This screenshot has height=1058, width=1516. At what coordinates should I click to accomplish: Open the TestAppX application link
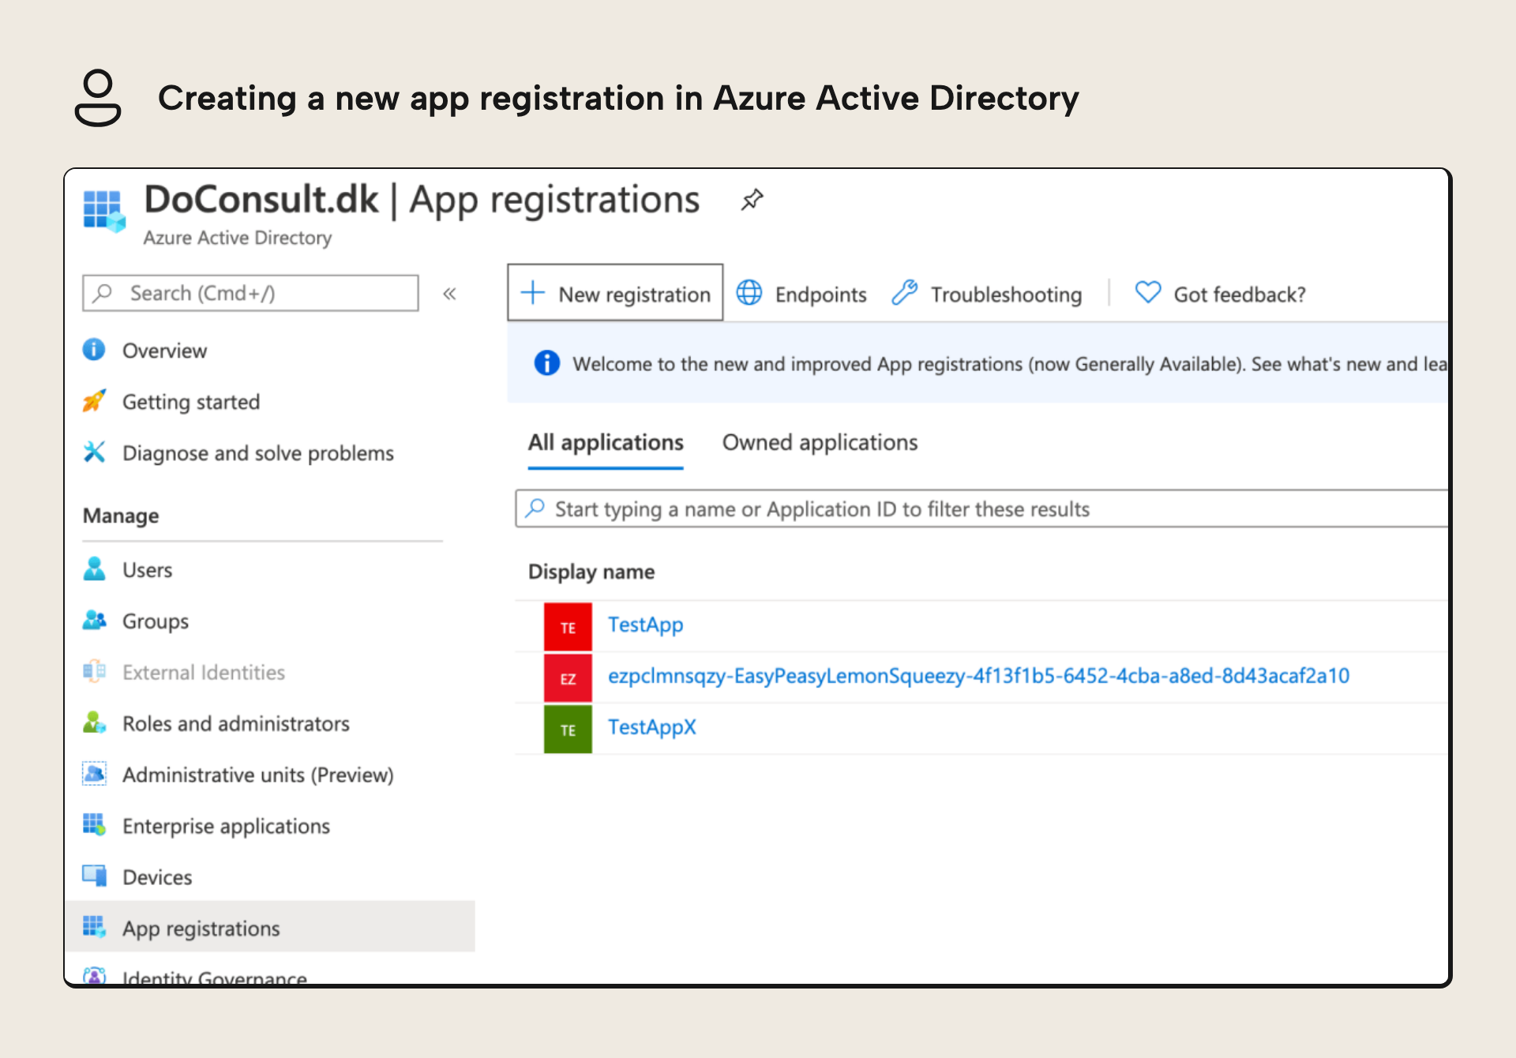(651, 727)
